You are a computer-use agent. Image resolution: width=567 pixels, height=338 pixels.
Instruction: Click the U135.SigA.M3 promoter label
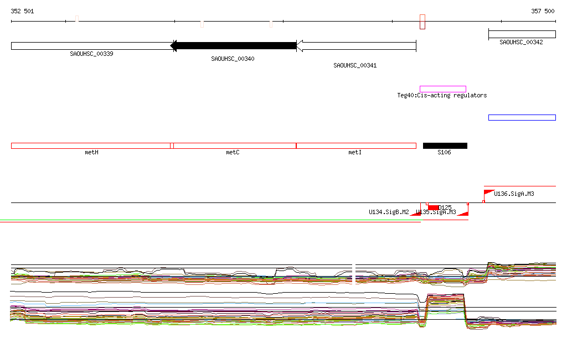[436, 212]
